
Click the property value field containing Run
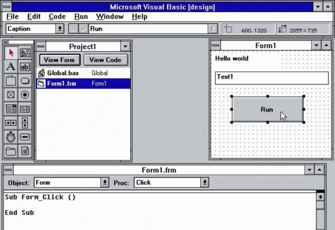(x=148, y=29)
